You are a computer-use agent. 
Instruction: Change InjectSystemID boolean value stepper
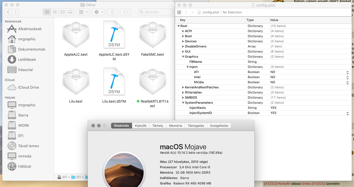click(347, 113)
